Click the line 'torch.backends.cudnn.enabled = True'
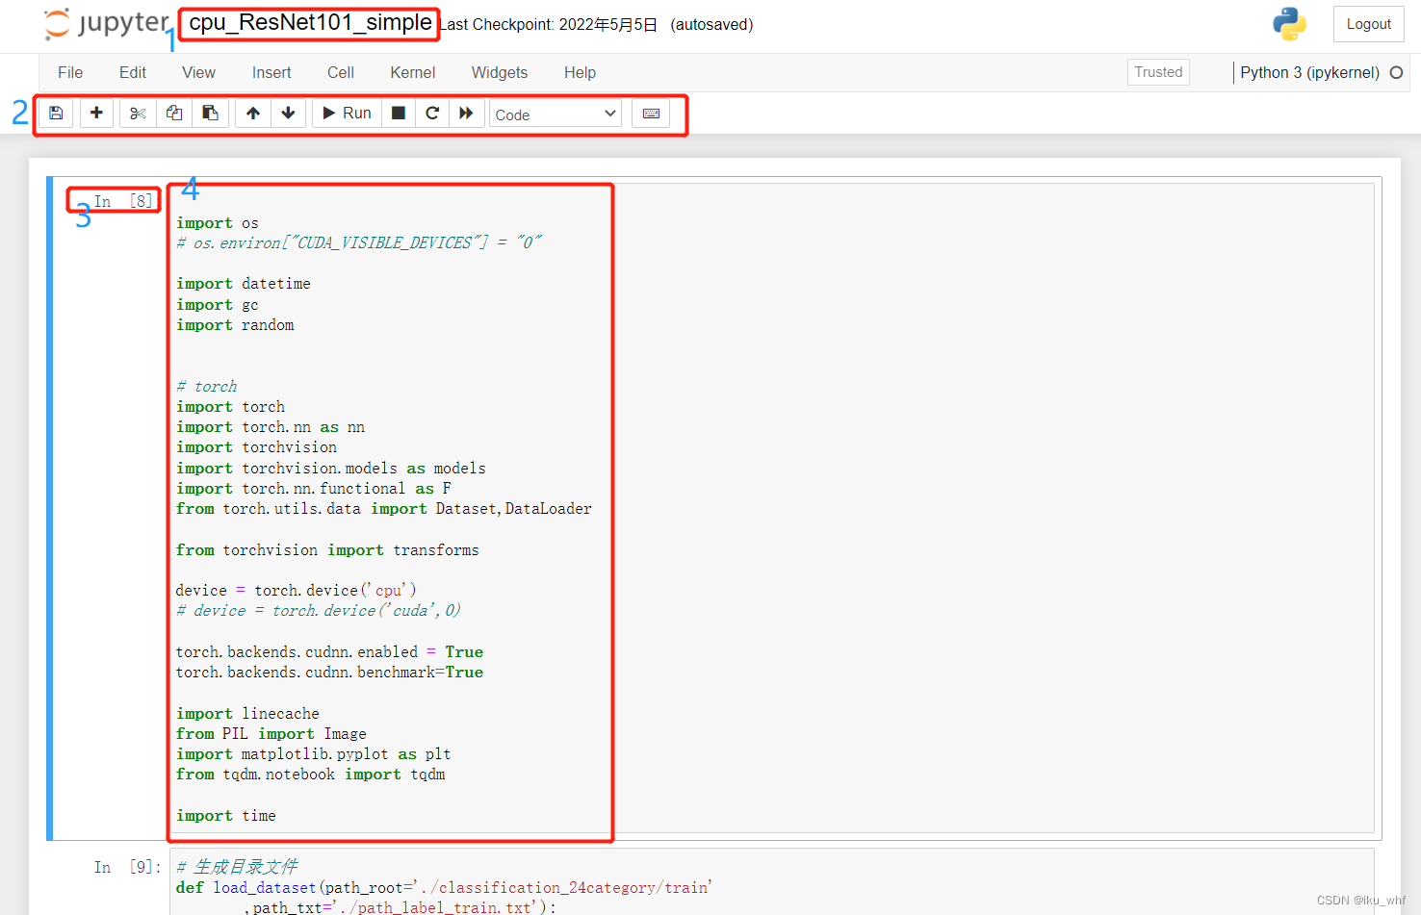Image resolution: width=1421 pixels, height=915 pixels. coord(329,652)
